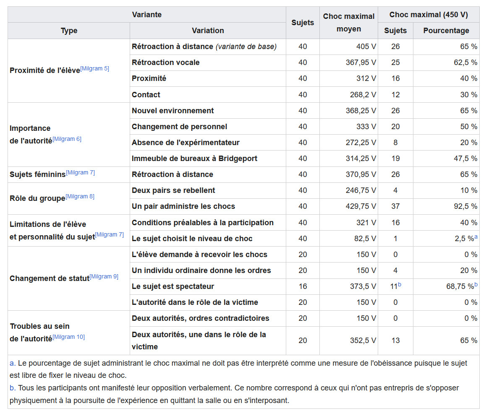Click superscript note a beside 2,5 %
This screenshot has width=494, height=416.
tap(476, 237)
